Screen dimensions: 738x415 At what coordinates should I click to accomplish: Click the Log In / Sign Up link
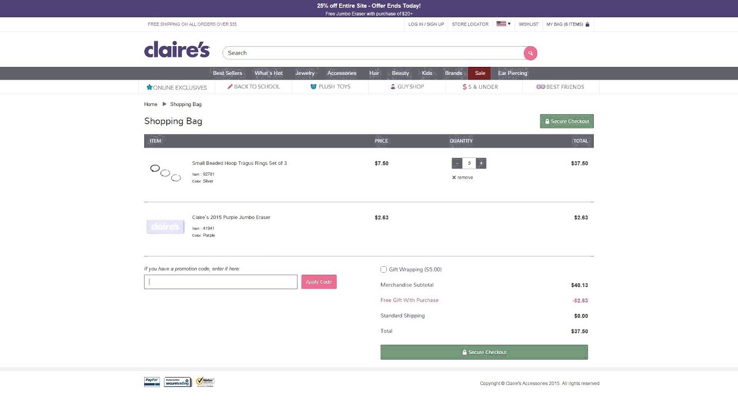pyautogui.click(x=426, y=24)
